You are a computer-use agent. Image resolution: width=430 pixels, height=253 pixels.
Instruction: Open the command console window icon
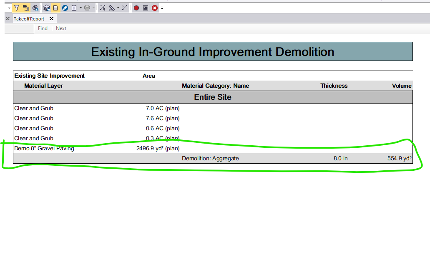pyautogui.click(x=146, y=8)
